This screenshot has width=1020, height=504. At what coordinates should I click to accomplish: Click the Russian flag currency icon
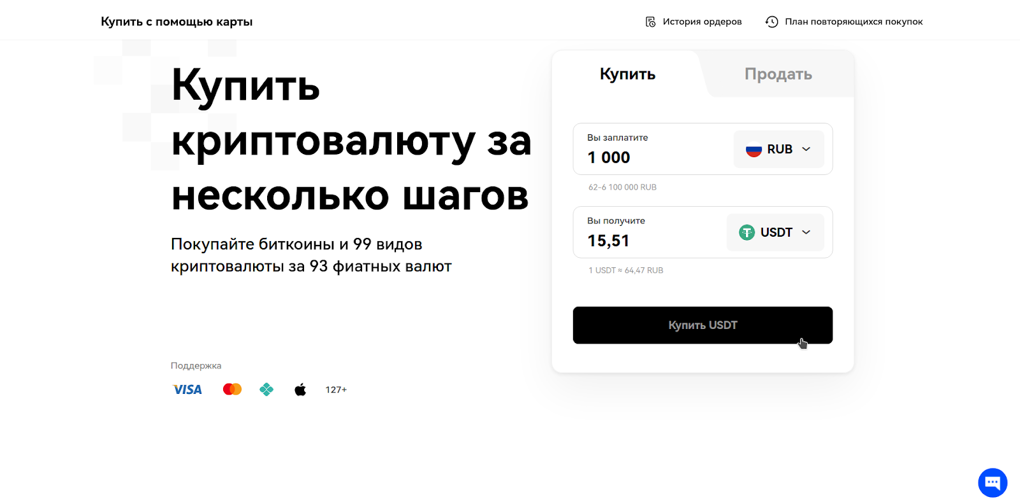pyautogui.click(x=754, y=149)
